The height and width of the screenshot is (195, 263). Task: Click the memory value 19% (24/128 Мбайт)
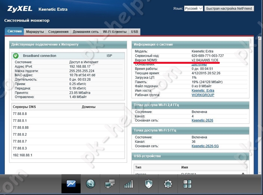(x=207, y=82)
